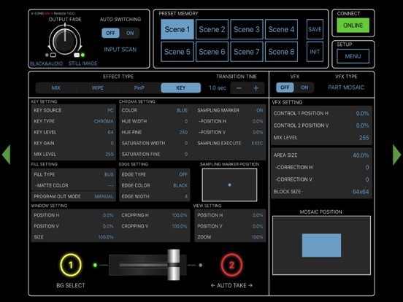
Task: Click the video fader T-bar handle
Action: click(x=174, y=265)
